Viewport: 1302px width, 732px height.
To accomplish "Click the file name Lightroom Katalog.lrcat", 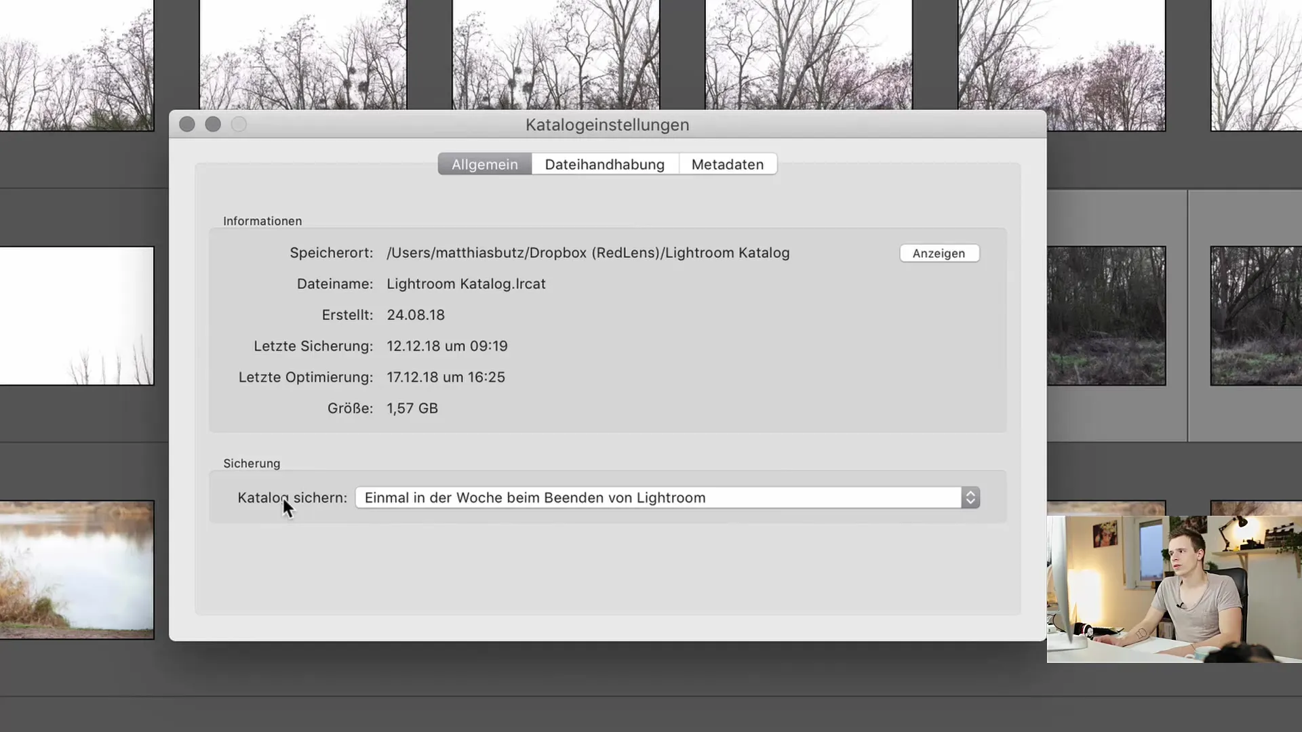I will [x=466, y=284].
